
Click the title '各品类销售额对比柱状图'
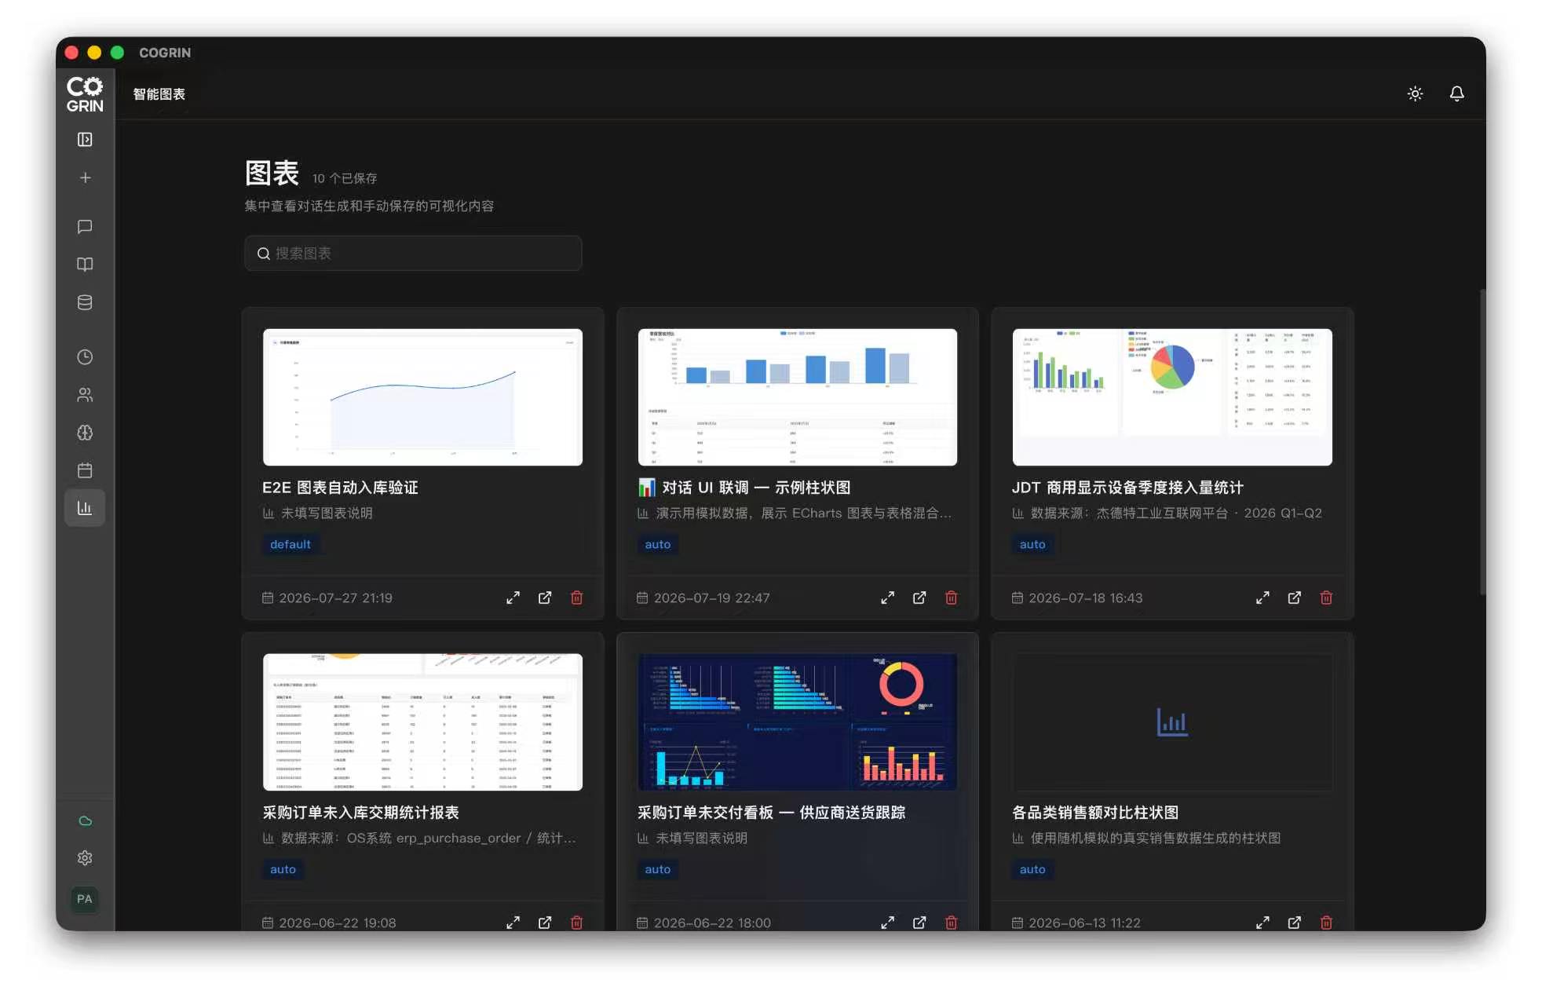pyautogui.click(x=1095, y=813)
